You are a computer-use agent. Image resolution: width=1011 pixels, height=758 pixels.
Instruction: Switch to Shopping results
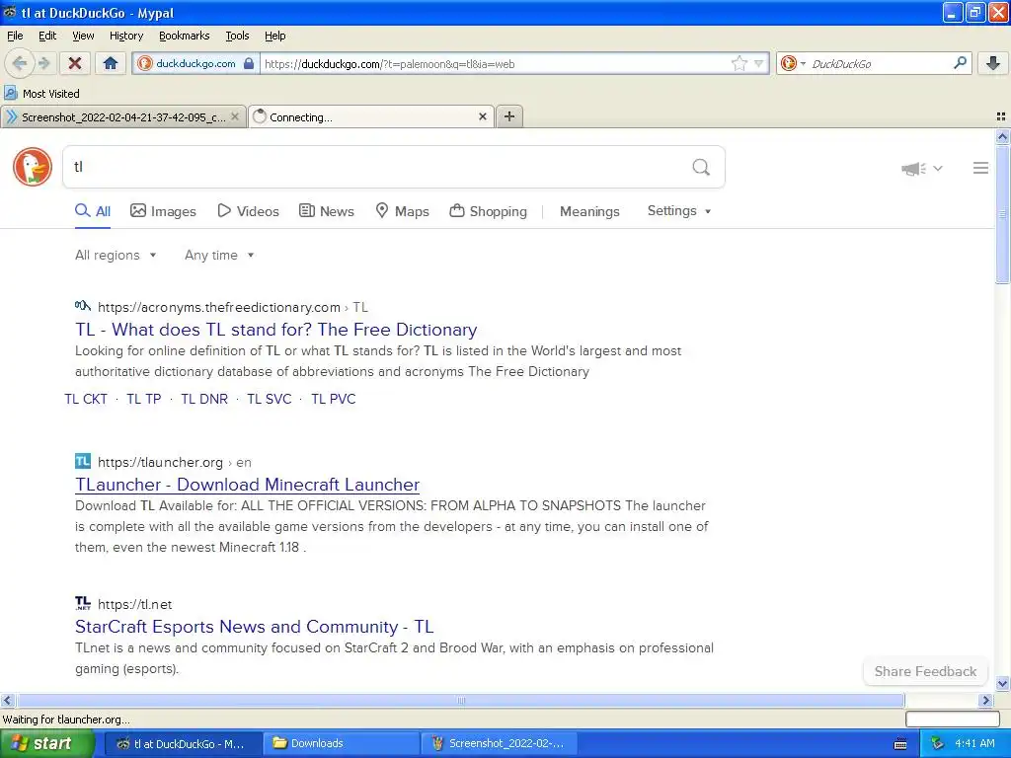(488, 211)
